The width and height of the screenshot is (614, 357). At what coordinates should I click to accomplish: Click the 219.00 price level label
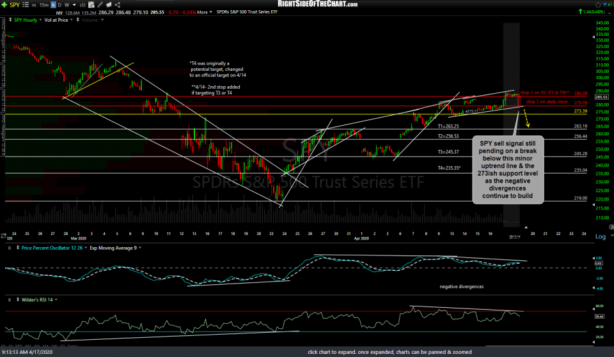[x=580, y=198]
